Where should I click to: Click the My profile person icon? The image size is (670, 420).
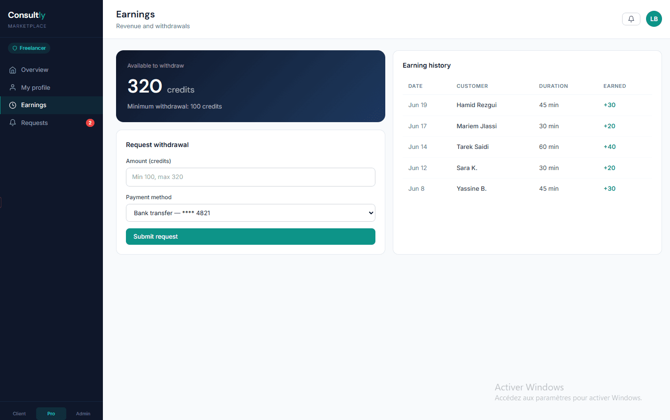13,87
